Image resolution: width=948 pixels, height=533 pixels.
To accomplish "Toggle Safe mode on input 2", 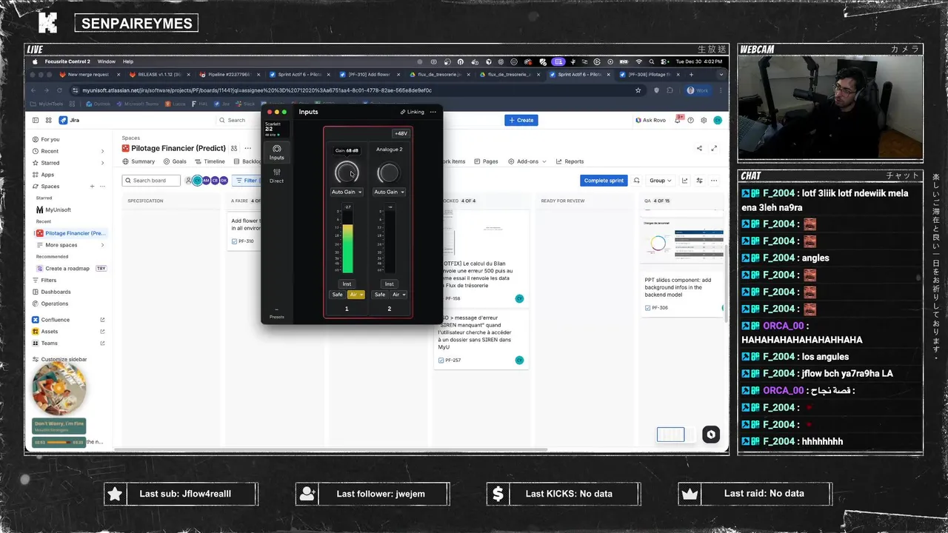I will tap(380, 295).
